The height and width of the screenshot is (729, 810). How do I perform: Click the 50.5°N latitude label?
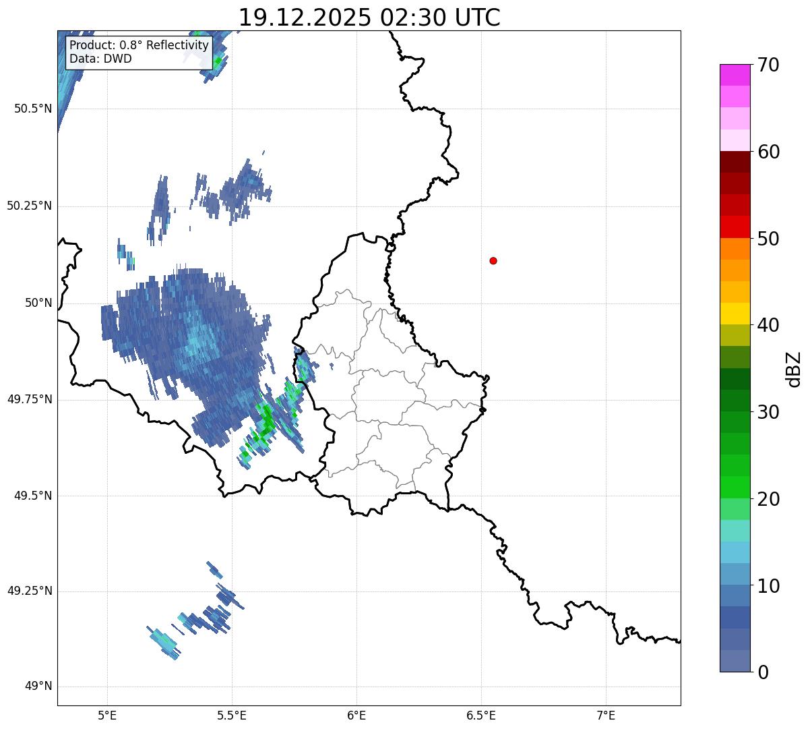tap(33, 109)
